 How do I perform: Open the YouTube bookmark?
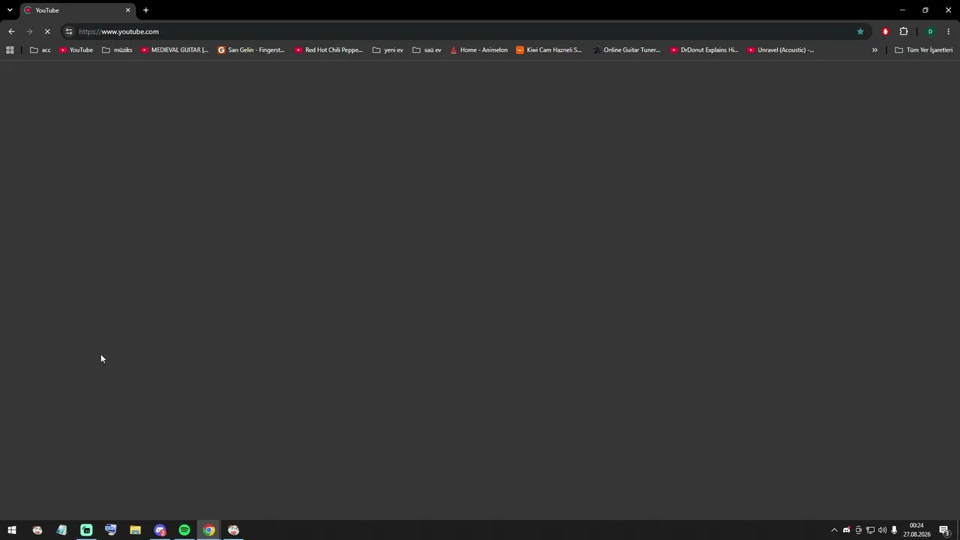76,50
